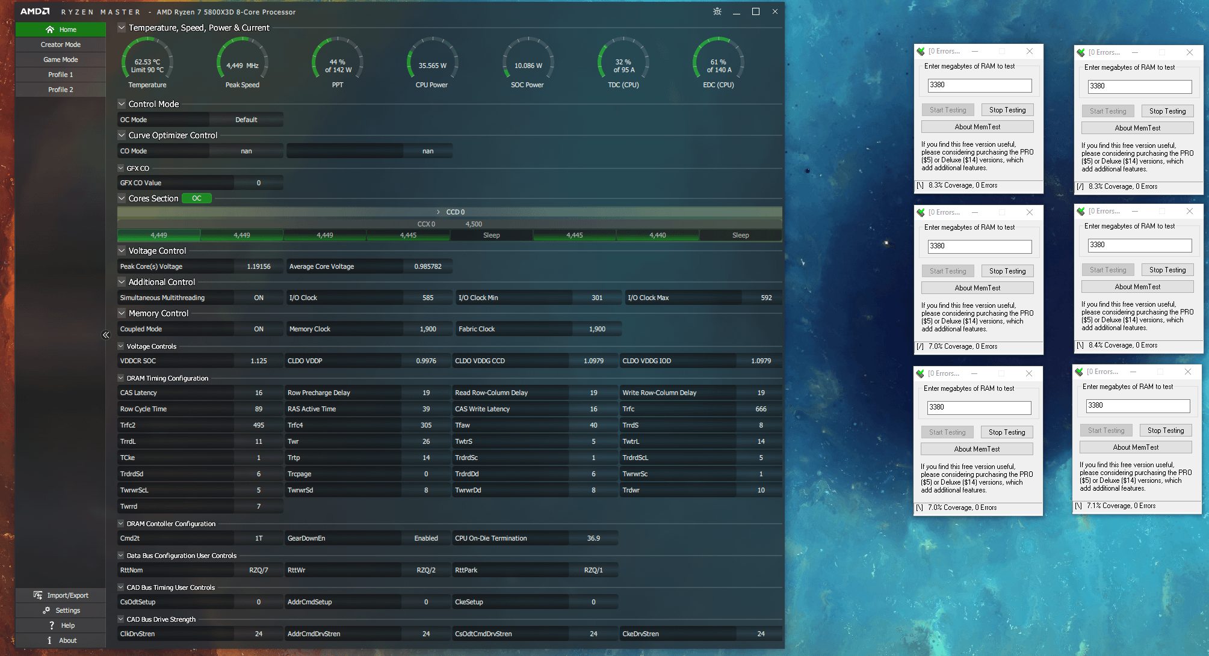Collapse the Additional Control section

122,282
